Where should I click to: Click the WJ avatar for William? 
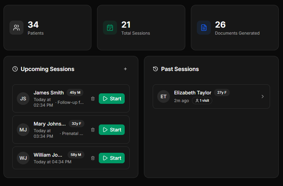[23, 158]
